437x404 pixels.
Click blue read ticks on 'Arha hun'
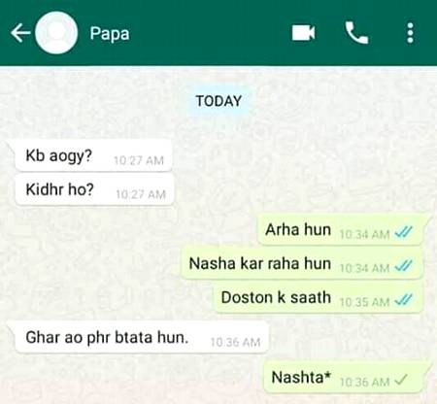coord(404,232)
